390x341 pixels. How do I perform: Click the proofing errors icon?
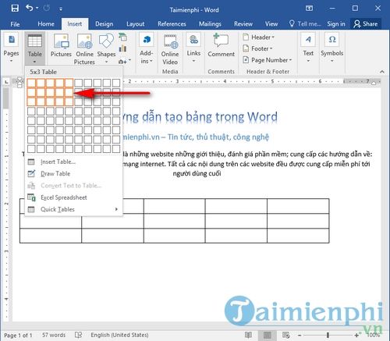[78, 335]
